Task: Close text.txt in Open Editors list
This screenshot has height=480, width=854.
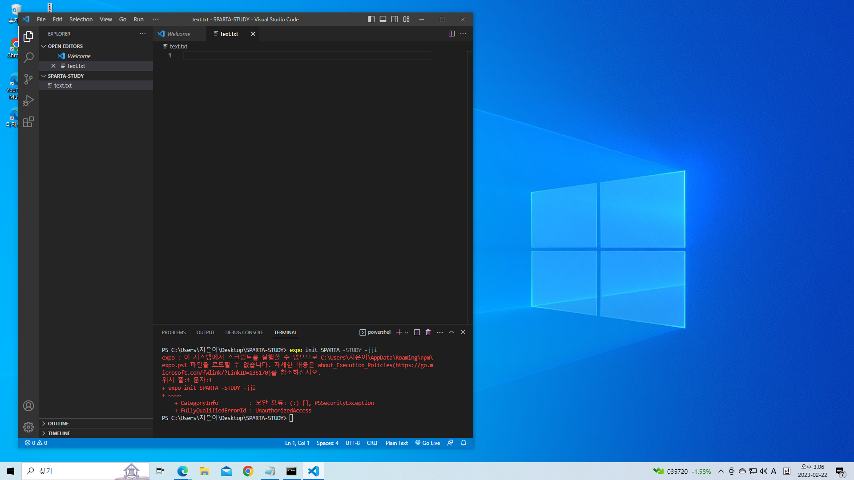Action: (x=53, y=66)
